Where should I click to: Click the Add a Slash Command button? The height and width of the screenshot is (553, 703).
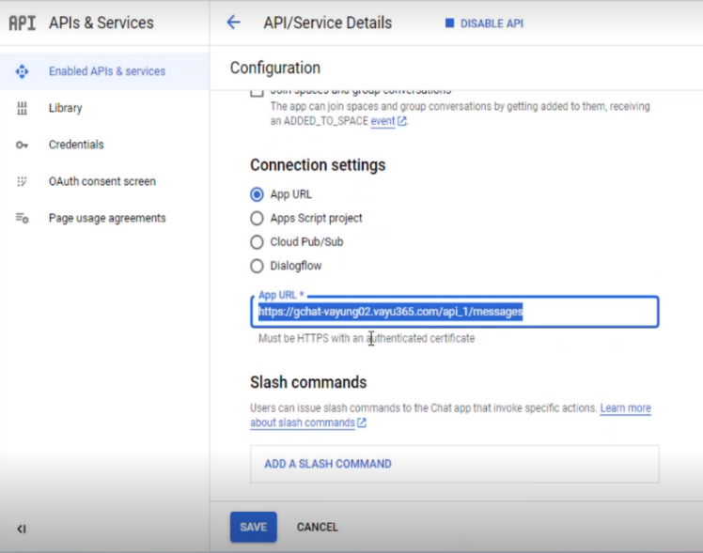(328, 464)
